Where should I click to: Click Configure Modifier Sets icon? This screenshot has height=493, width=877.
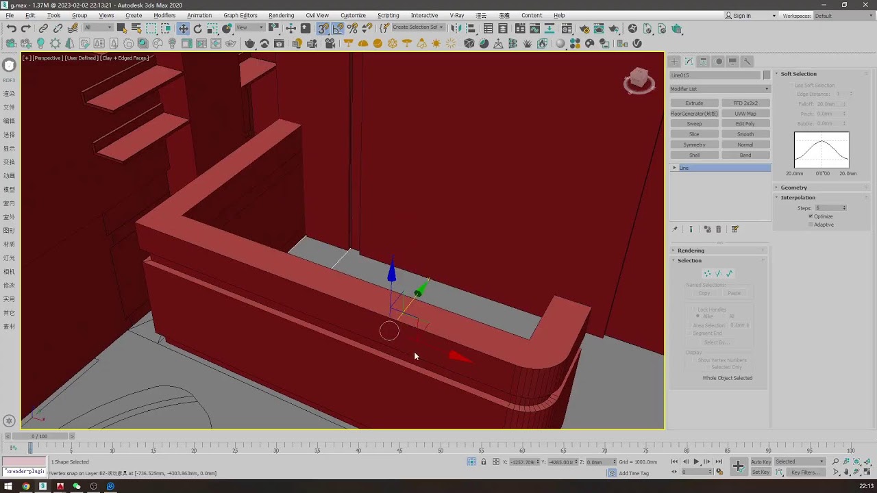(x=734, y=229)
